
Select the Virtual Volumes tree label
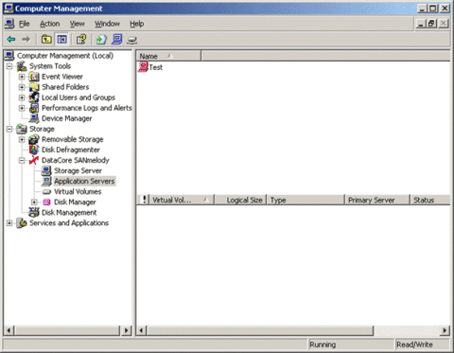click(78, 191)
